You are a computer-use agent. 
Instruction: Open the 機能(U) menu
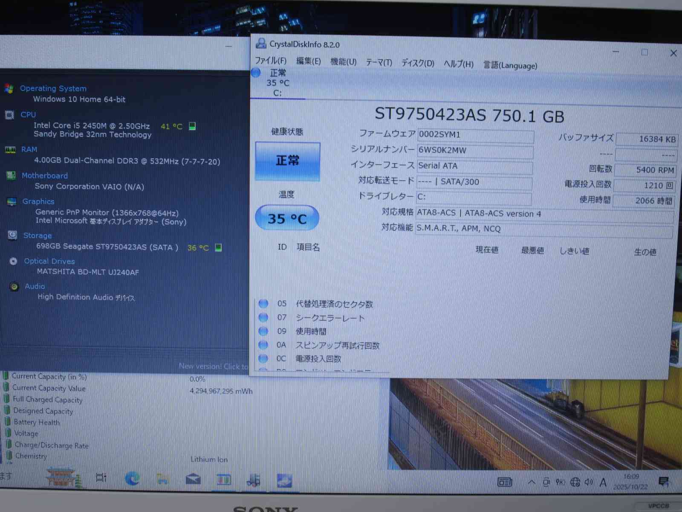pyautogui.click(x=343, y=62)
